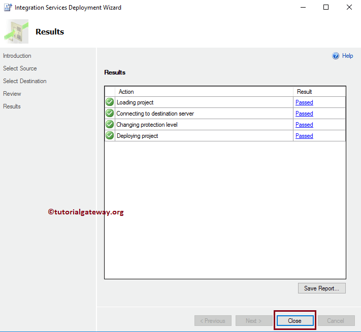This screenshot has width=361, height=332.
Task: Select the Changing protection level text
Action: 147,125
